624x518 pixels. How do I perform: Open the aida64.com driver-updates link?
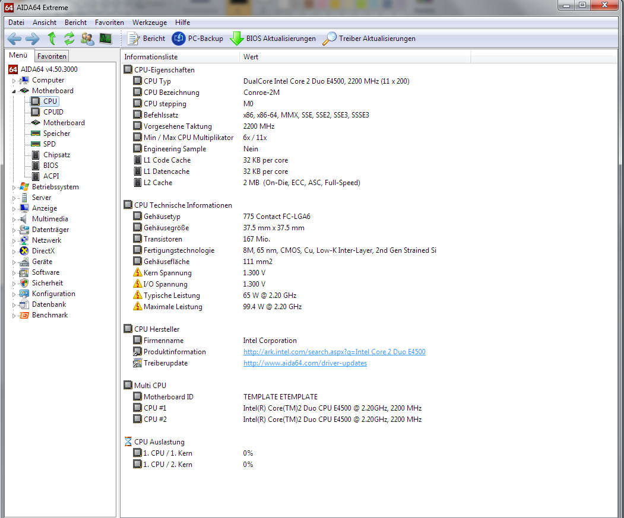pos(305,363)
